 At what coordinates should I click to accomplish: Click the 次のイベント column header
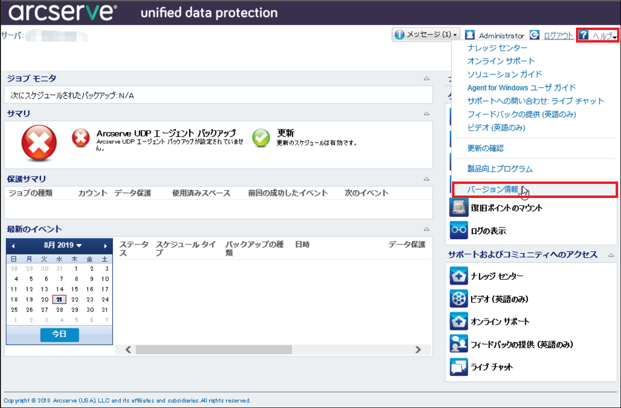point(366,193)
